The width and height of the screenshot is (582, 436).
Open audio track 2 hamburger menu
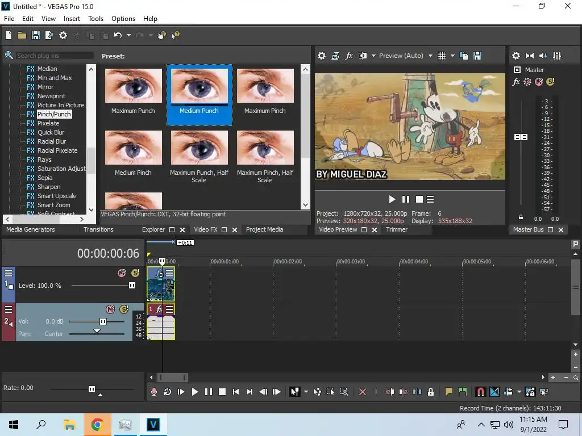9,309
